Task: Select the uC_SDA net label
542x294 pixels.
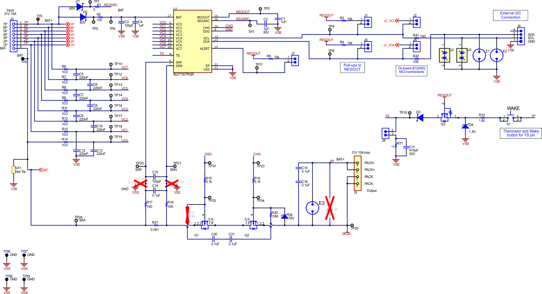Action: pos(389,45)
